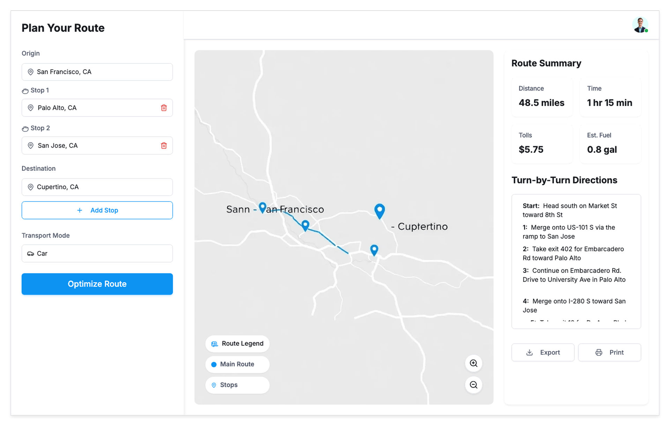Open the Transport Mode Car dropdown
Viewport: 670px width, 435px height.
97,253
